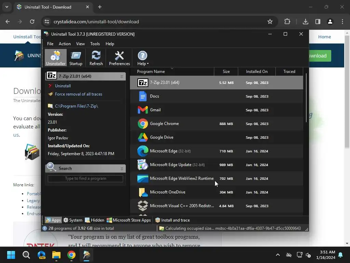Sort by Installed On column header
The width and height of the screenshot is (350, 263).
click(257, 72)
